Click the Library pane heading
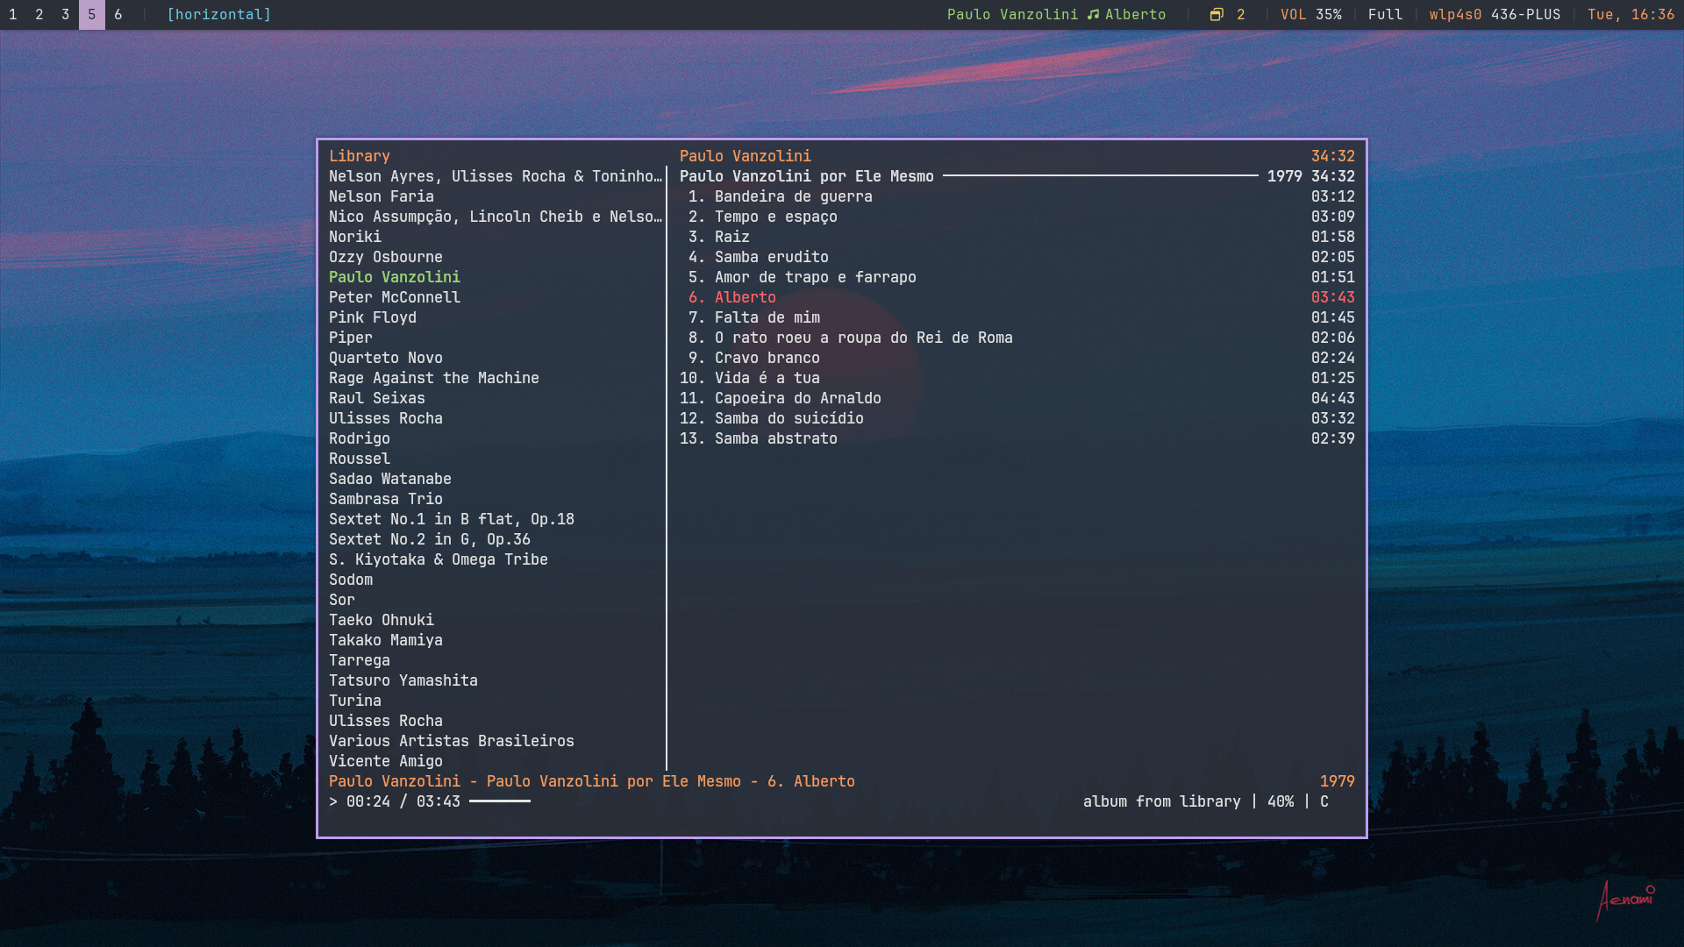 click(360, 156)
